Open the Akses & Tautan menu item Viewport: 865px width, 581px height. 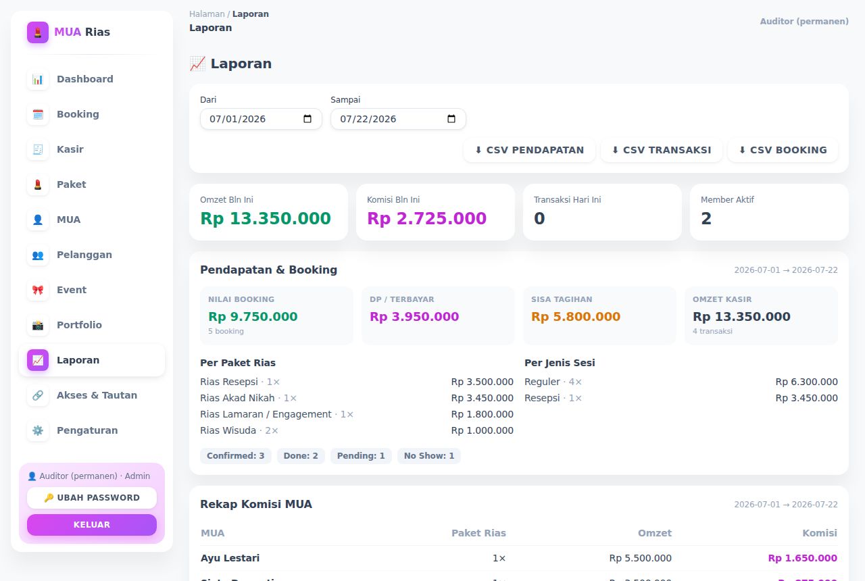pos(92,395)
